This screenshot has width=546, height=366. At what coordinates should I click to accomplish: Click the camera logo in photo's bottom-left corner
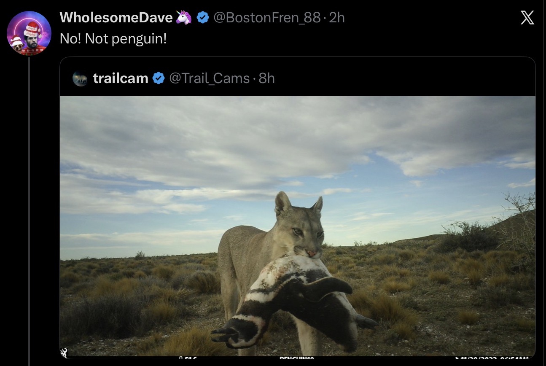tap(64, 353)
